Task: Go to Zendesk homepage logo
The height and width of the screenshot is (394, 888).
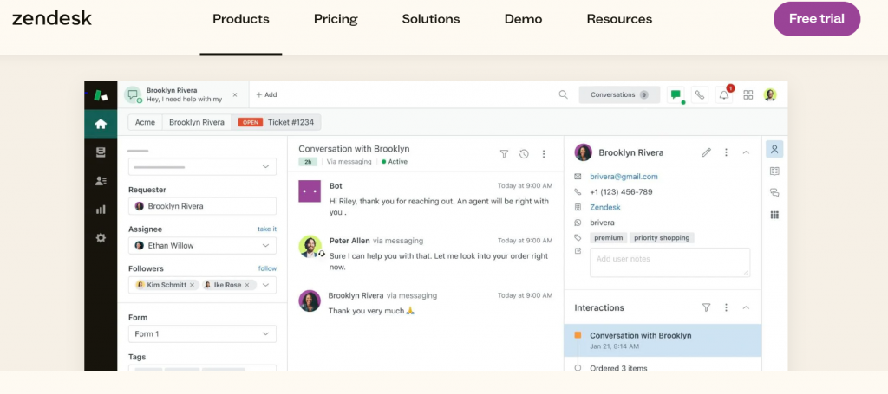Action: [51, 18]
